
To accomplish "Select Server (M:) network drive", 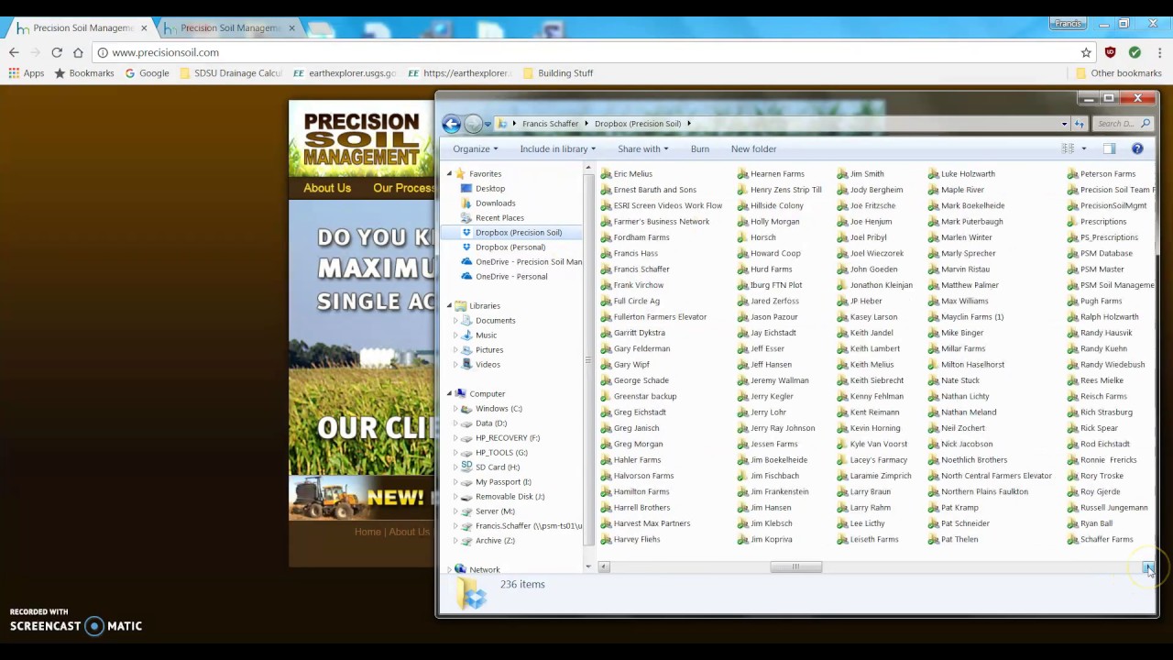I will click(x=488, y=511).
